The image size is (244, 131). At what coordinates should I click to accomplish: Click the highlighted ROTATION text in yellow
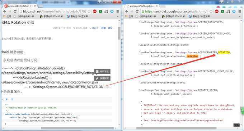[x=224, y=52]
